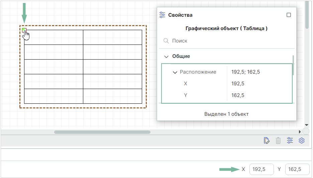
Task: Click the Y coordinate field in status bar
Action: tap(297, 169)
